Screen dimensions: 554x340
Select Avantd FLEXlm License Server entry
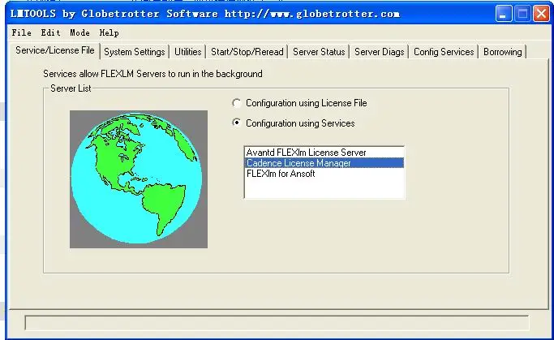coord(324,153)
